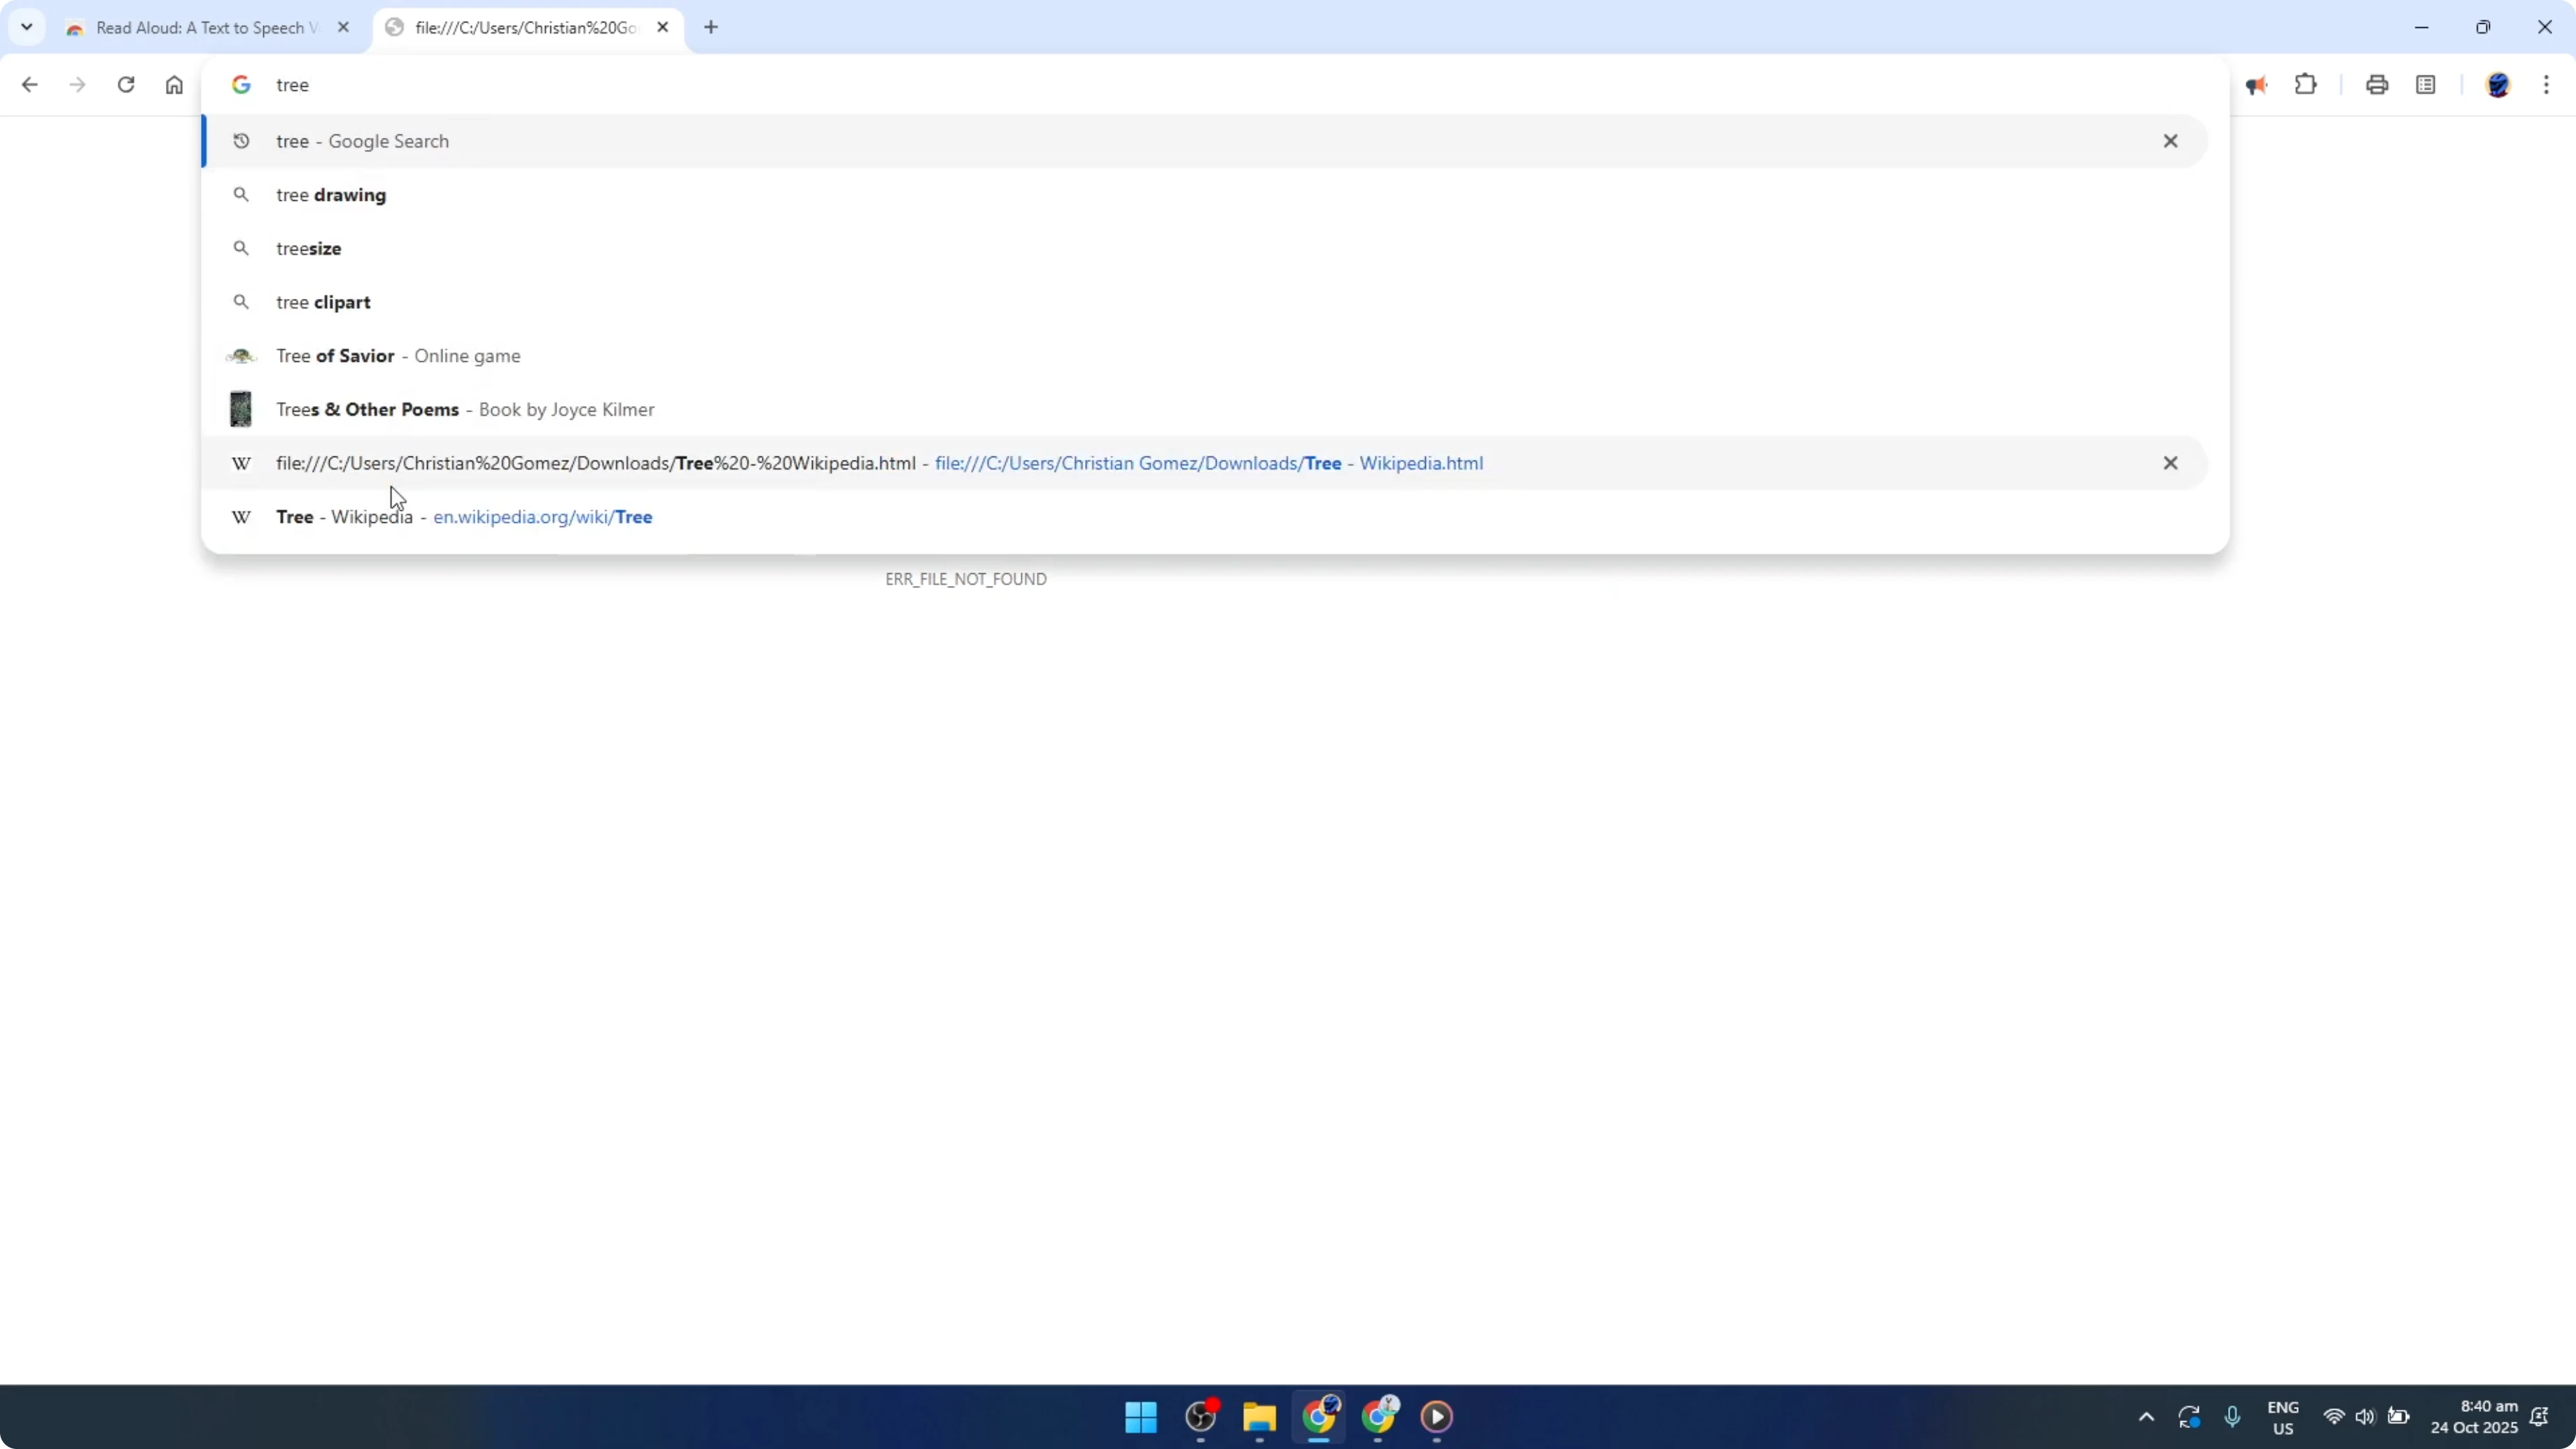Click the search icon beside 'tree drawing'
This screenshot has height=1449, width=2576.
241,195
